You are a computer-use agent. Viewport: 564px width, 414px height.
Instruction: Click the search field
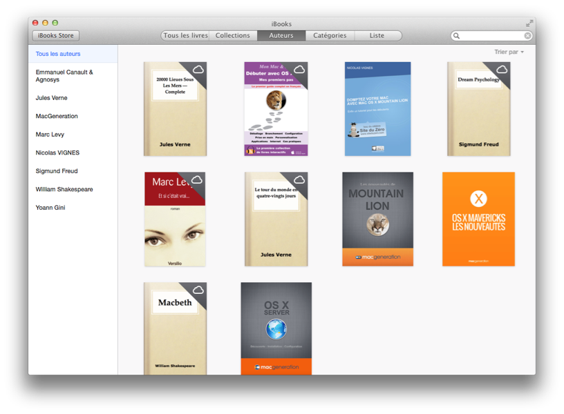click(x=491, y=36)
